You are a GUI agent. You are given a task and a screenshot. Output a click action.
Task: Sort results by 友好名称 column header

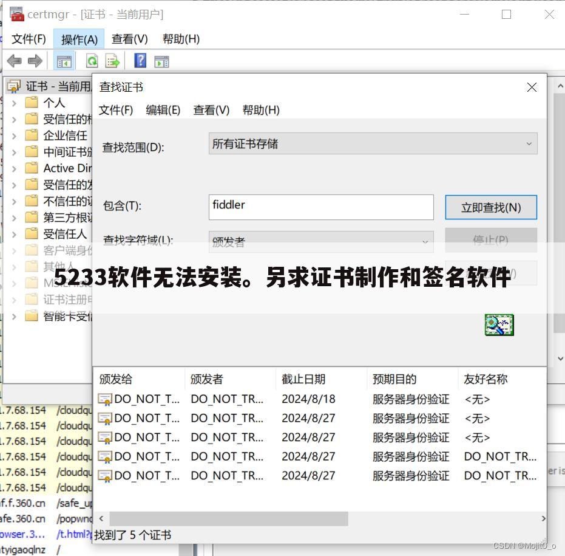pos(502,379)
